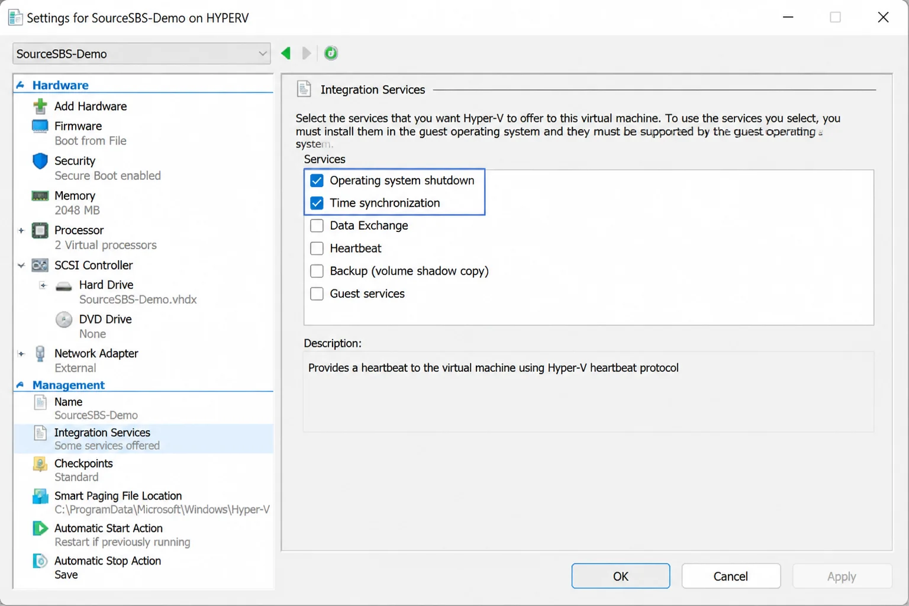
Task: Click the Integration Services header page icon
Action: point(304,89)
